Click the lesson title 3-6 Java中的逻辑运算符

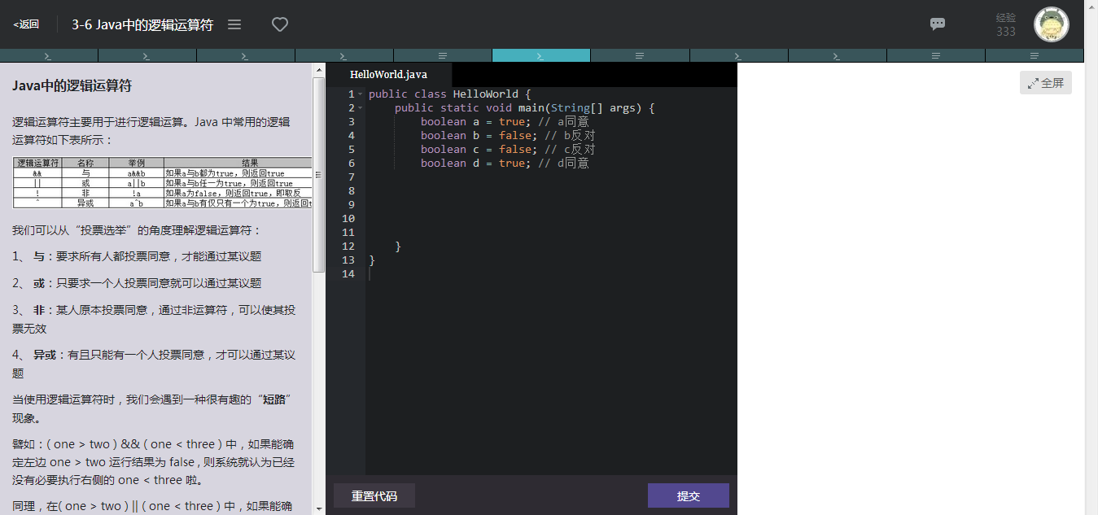pos(142,24)
